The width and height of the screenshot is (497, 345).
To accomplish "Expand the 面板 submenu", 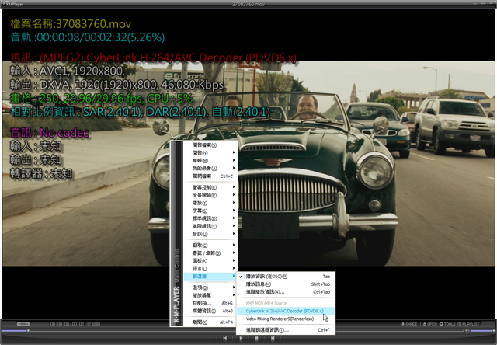I will pos(210,260).
